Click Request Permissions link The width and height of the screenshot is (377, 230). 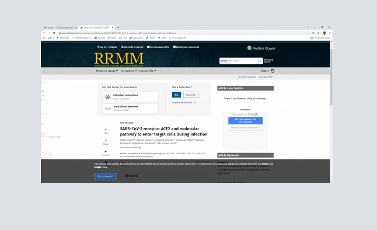point(184,103)
